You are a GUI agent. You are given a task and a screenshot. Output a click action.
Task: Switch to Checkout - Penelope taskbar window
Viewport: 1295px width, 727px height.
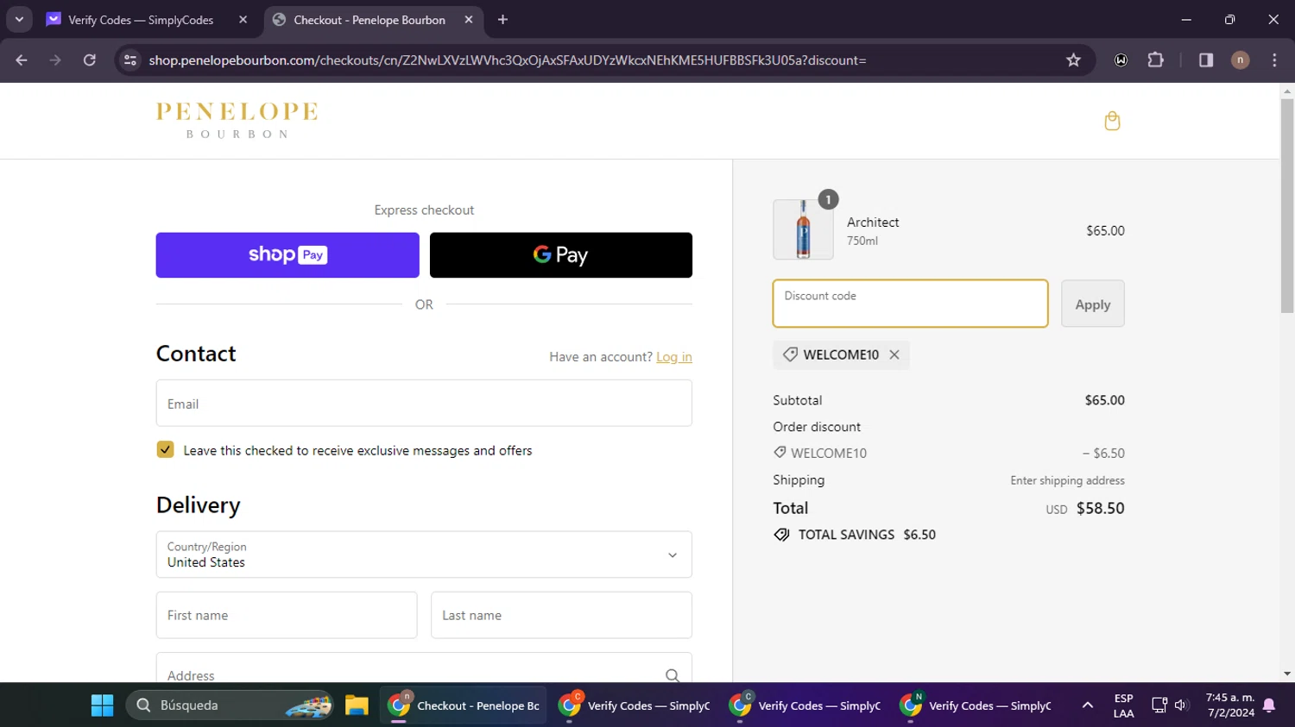tap(464, 705)
